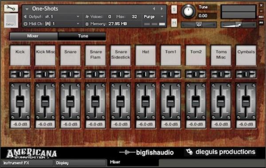Click the Hat -6.0 dB value

145,124
